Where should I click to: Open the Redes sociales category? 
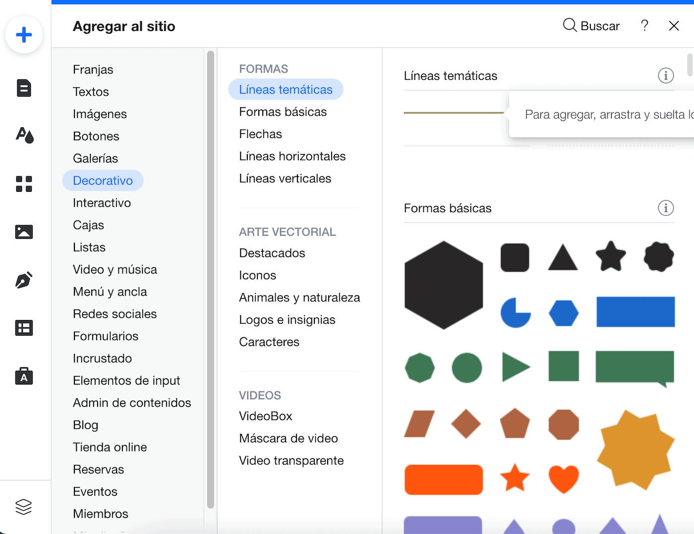115,314
